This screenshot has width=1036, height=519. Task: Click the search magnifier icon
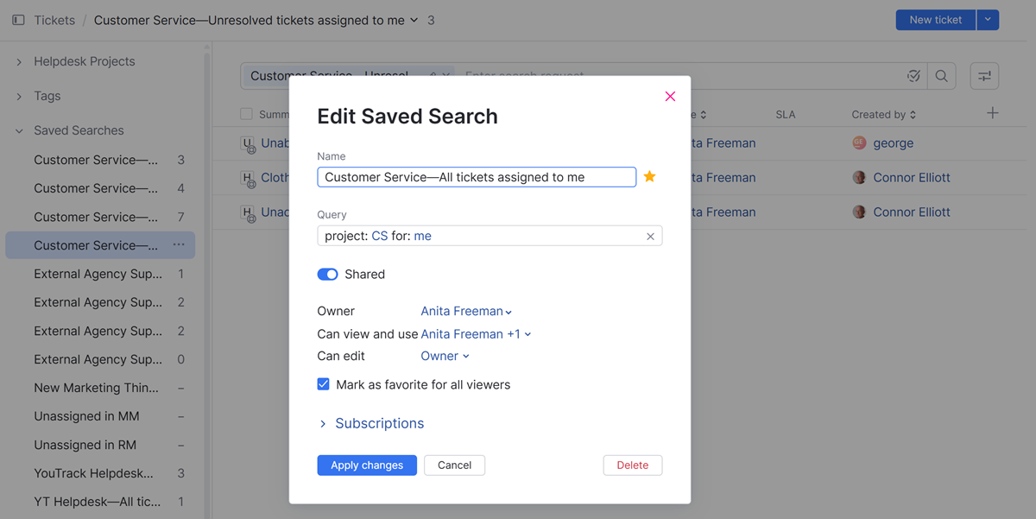(942, 76)
